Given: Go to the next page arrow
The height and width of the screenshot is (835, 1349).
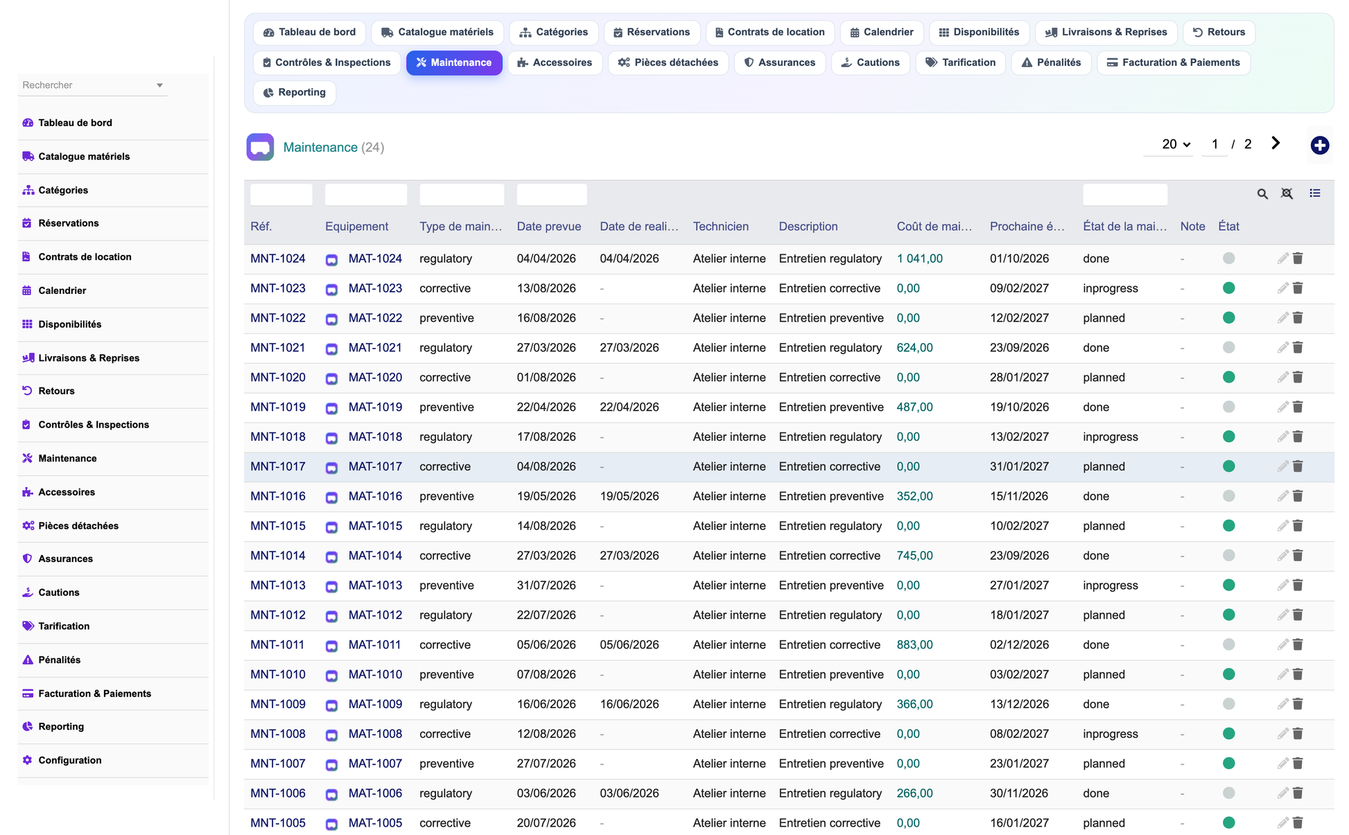Looking at the screenshot, I should pyautogui.click(x=1276, y=143).
